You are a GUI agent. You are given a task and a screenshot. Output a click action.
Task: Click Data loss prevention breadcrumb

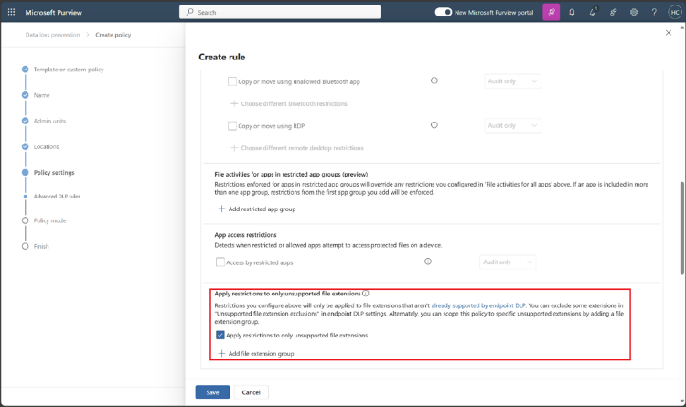coord(52,35)
